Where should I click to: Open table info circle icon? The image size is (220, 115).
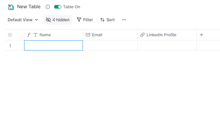coord(48,7)
